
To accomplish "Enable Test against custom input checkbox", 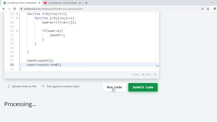I will (43, 86).
